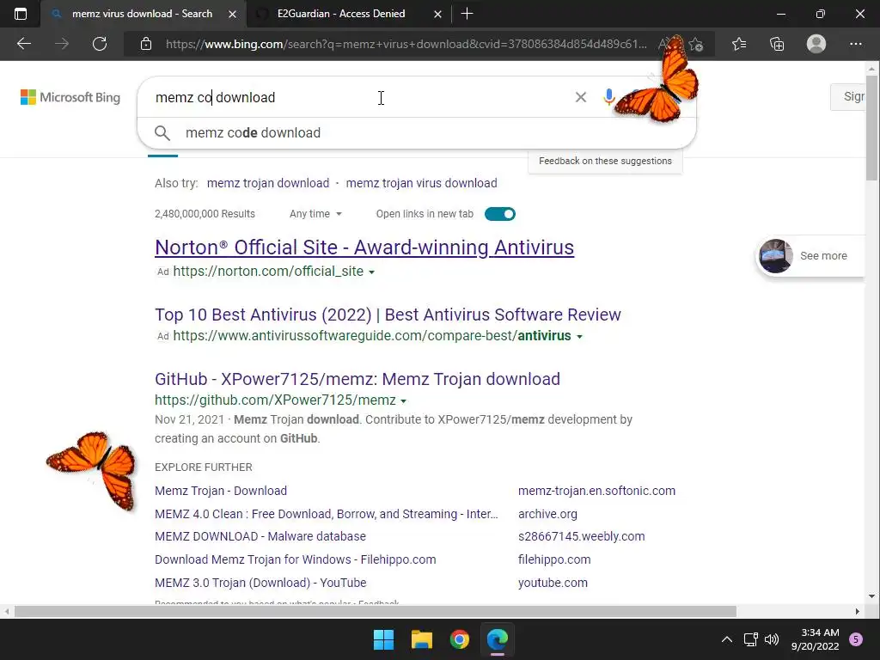880x660 pixels.
Task: Click the partially visible Sign in button
Action: pyautogui.click(x=848, y=96)
